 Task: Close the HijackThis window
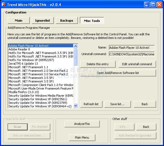(x=160, y=5)
